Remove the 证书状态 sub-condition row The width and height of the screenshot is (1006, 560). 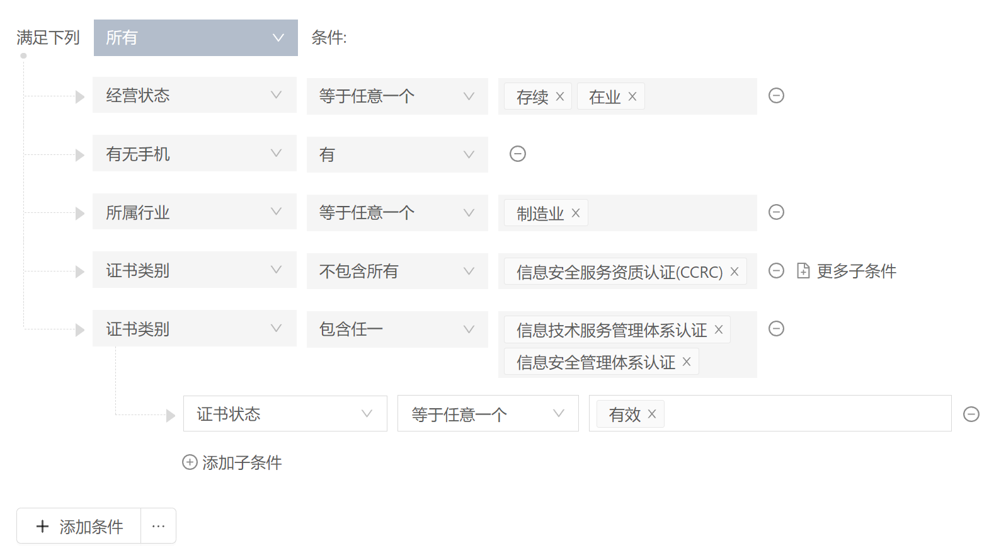(971, 414)
